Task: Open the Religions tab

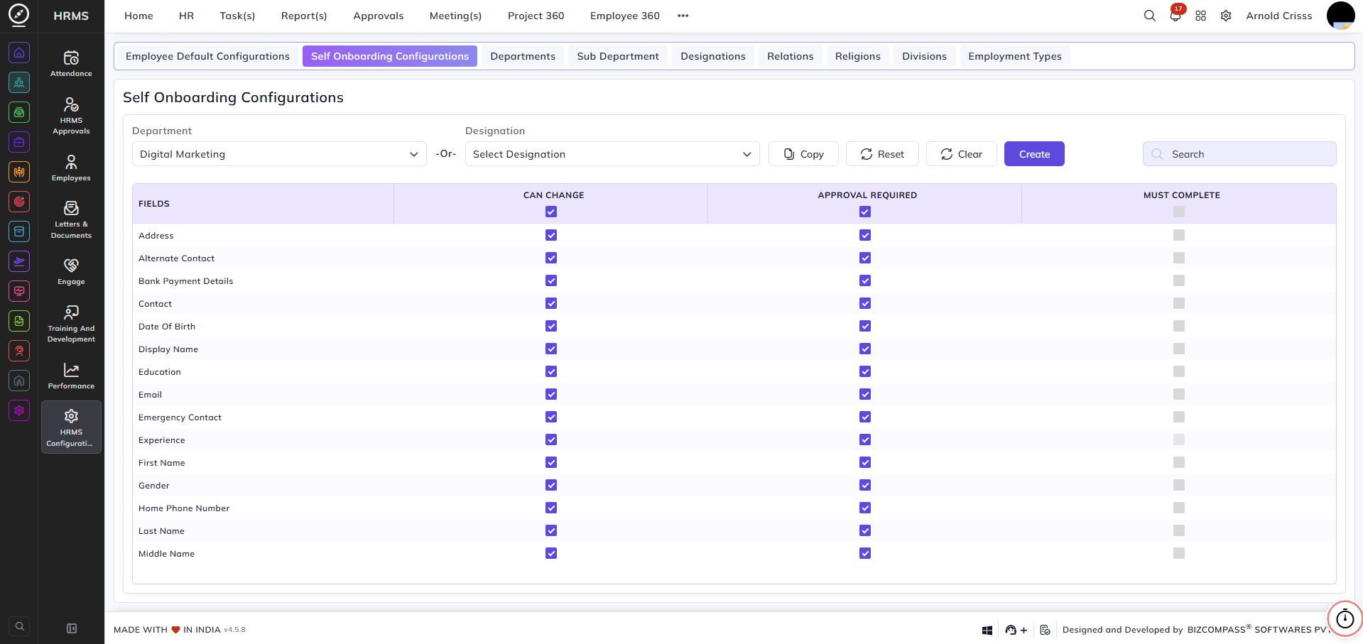Action: point(858,56)
